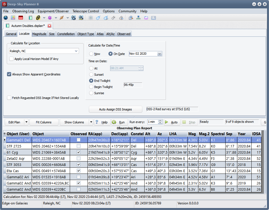Expand the Show Columns dropdown arrow

point(91,122)
